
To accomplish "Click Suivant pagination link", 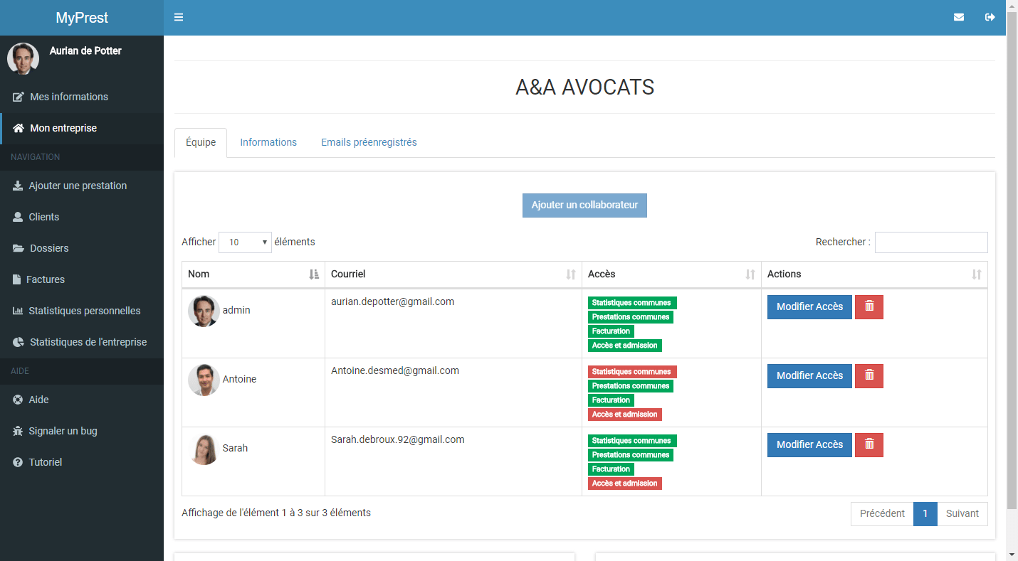I will point(962,514).
